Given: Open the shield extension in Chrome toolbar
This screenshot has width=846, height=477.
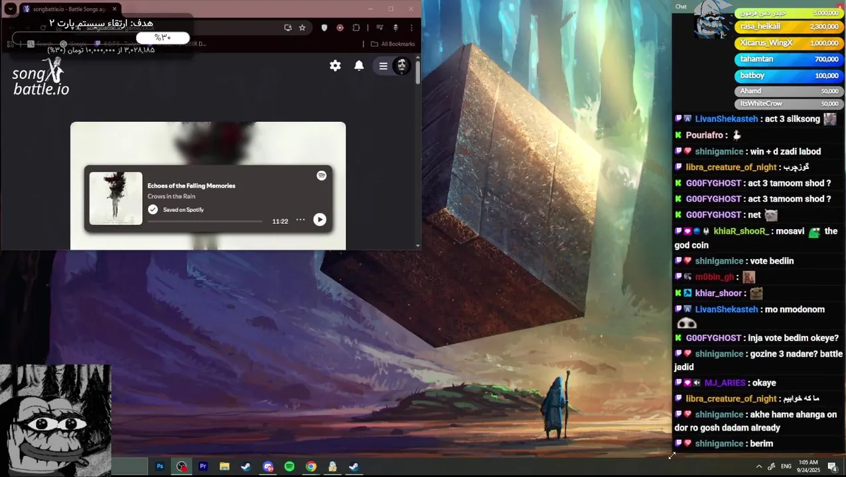Looking at the screenshot, I should tap(324, 28).
